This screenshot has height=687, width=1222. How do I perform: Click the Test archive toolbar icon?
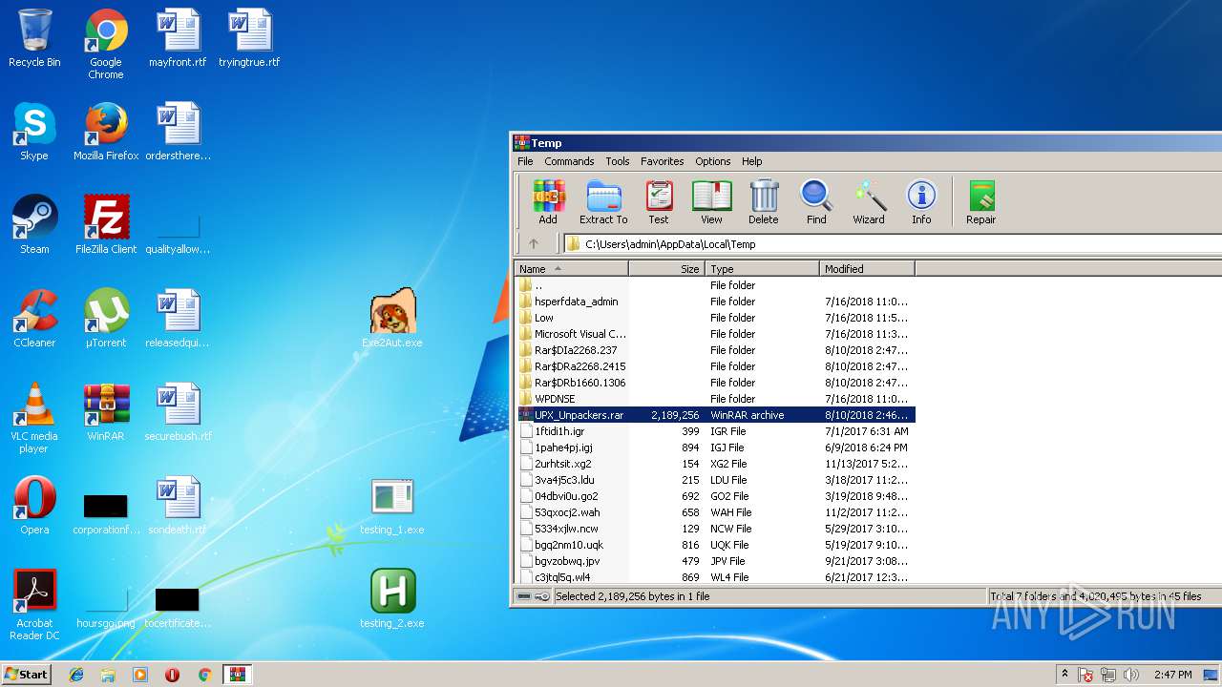(659, 201)
